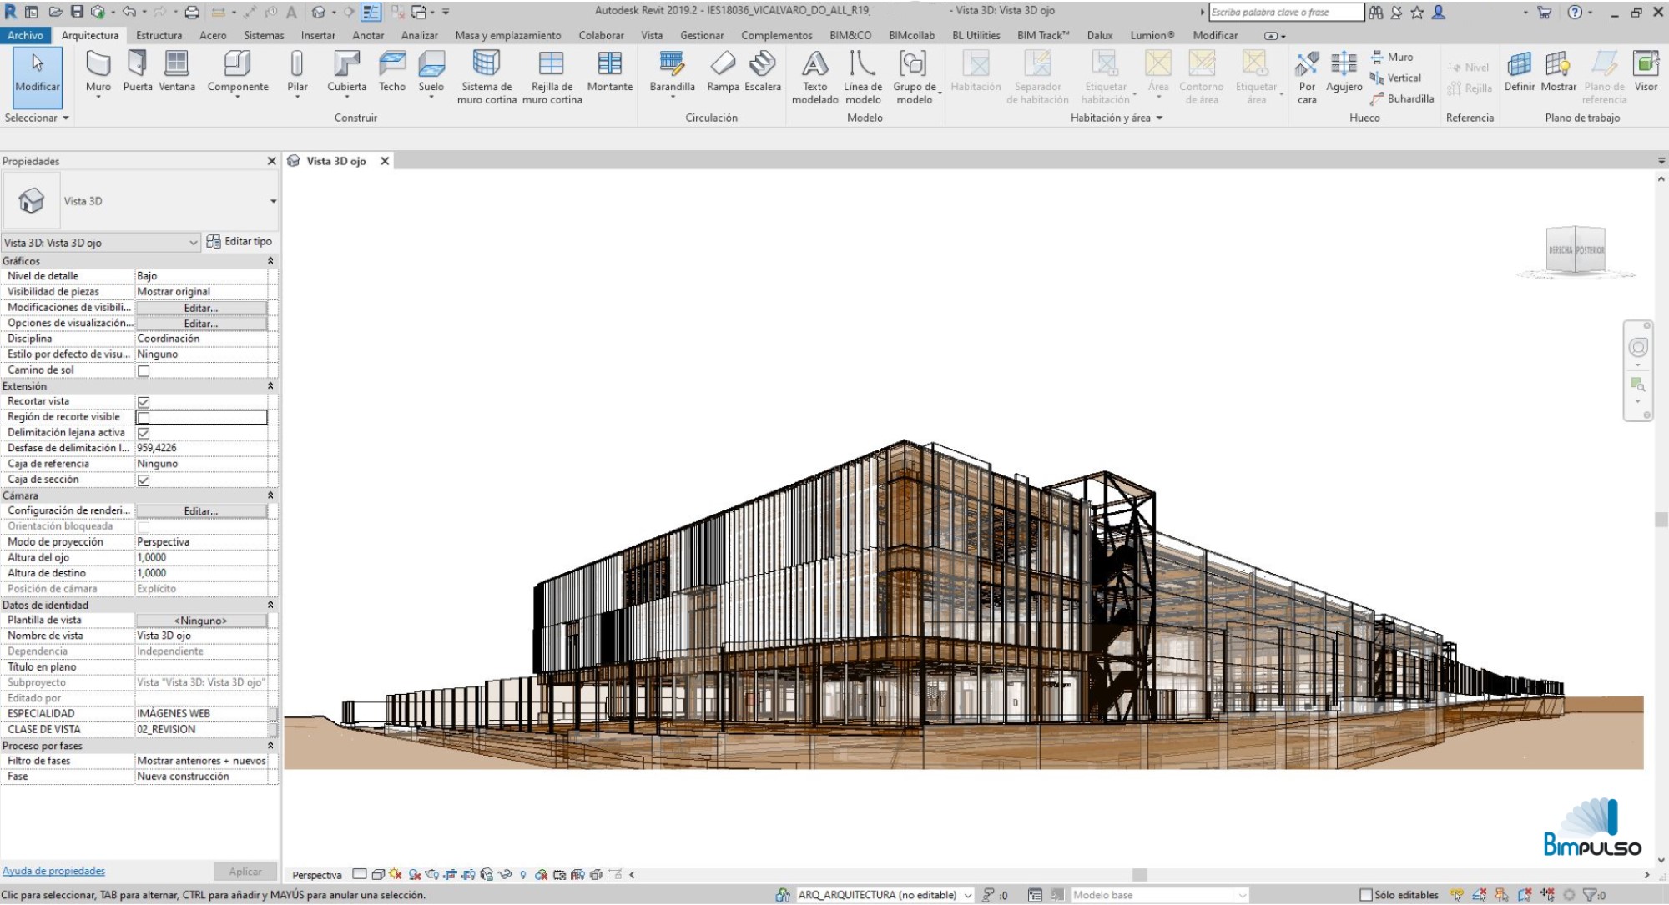
Task: Click the ViewCube in the 3D view
Action: [x=1576, y=249]
